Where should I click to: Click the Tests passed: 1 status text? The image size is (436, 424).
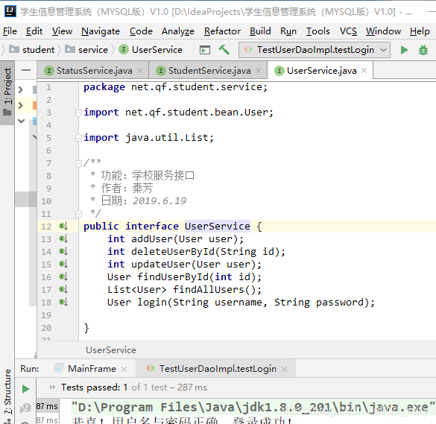coord(94,387)
